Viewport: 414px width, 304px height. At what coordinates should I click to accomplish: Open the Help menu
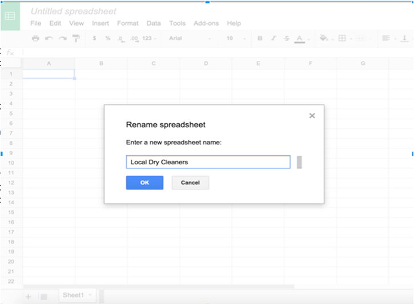point(234,23)
